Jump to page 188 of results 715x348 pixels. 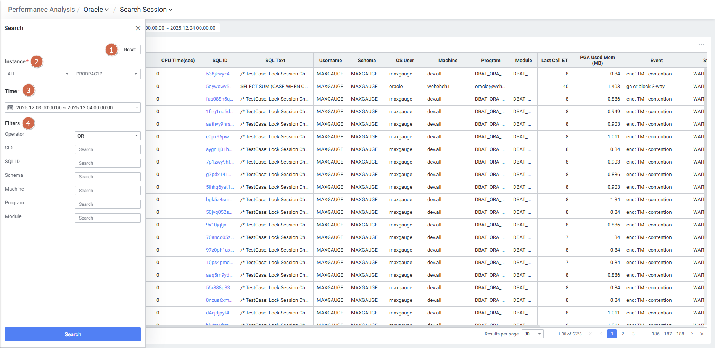[x=680, y=334]
